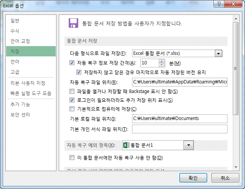Screen dimensions: 245x189
Task: Enable 기본적으로 컴퓨터에 저장 checkbox
Action: pyautogui.click(x=72, y=109)
